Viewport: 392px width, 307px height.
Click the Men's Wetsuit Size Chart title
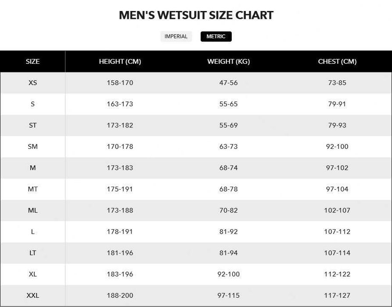[196, 15]
